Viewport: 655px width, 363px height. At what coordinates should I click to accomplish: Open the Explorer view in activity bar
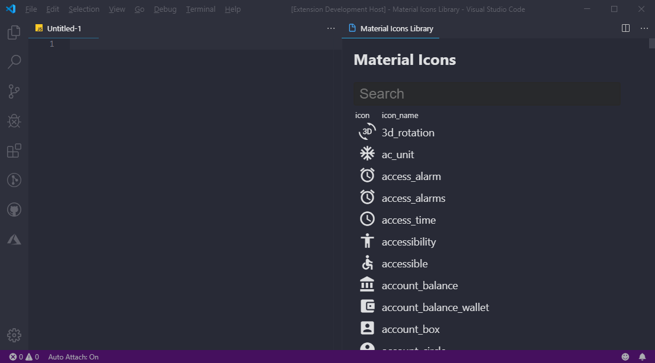[x=14, y=32]
